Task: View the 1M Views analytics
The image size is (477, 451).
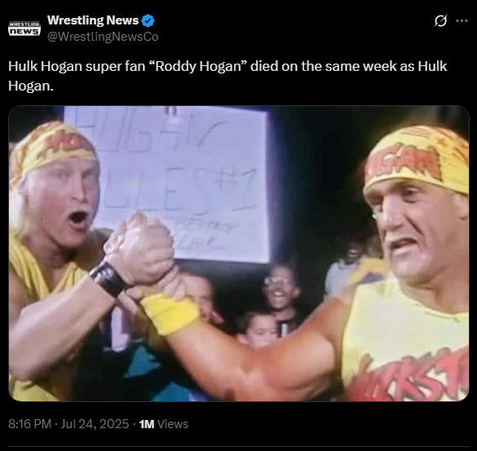Action: coord(163,424)
